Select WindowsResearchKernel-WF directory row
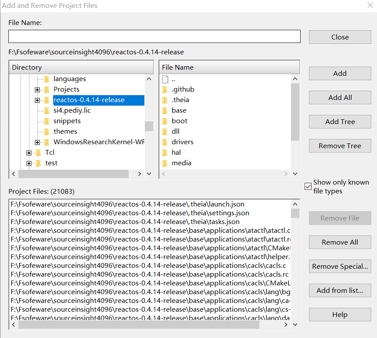Viewport: 377px width, 338px height. [x=99, y=142]
